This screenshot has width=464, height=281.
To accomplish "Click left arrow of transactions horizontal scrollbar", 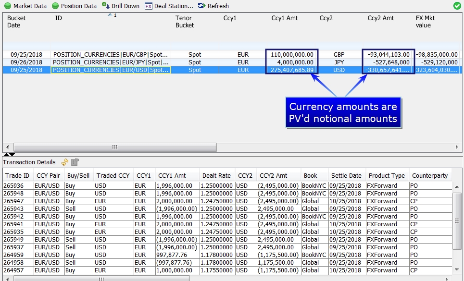I will pyautogui.click(x=7, y=279).
